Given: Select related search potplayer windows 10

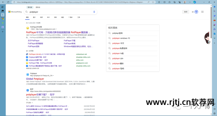Looking at the screenshot, I should pyautogui.click(x=121, y=38).
